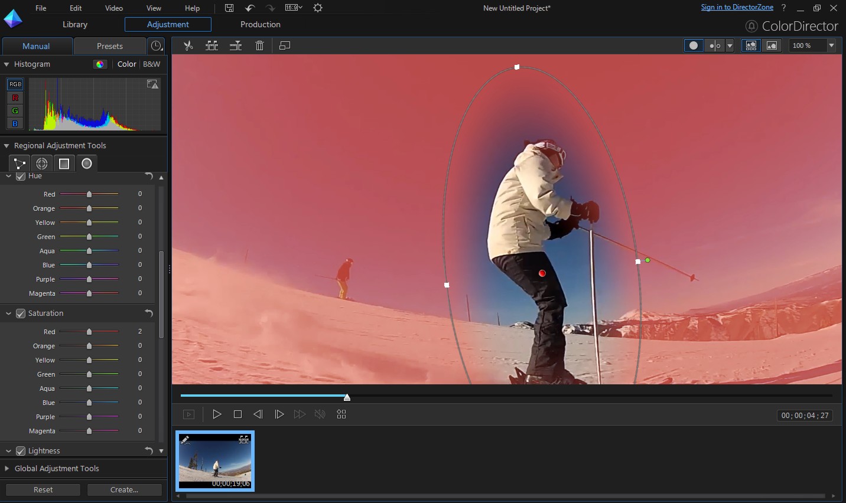Open the 100 % zoom dropdown

[831, 45]
